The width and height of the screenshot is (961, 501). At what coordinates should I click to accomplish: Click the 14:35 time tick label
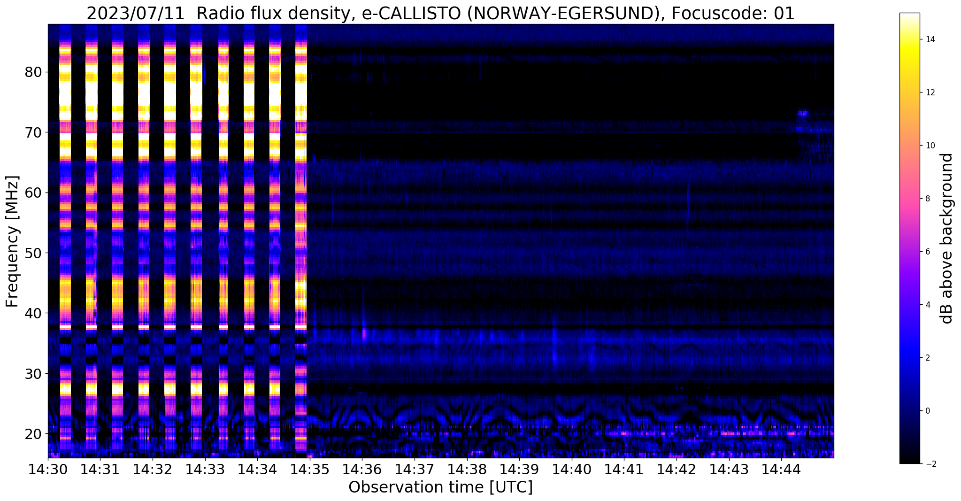pyautogui.click(x=310, y=469)
